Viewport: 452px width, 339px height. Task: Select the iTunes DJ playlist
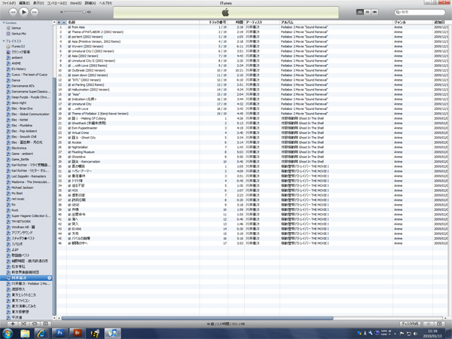coord(18,46)
